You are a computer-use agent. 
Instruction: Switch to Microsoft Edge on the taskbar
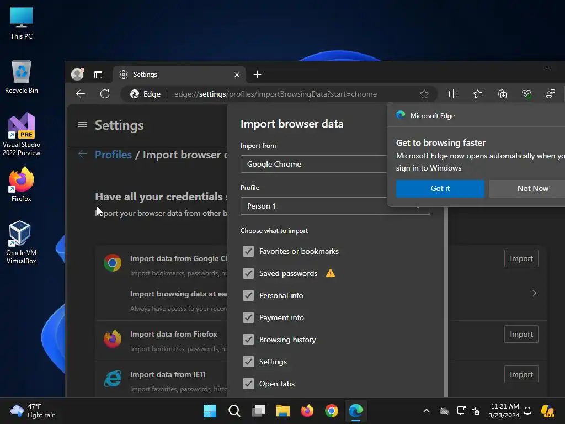point(356,411)
